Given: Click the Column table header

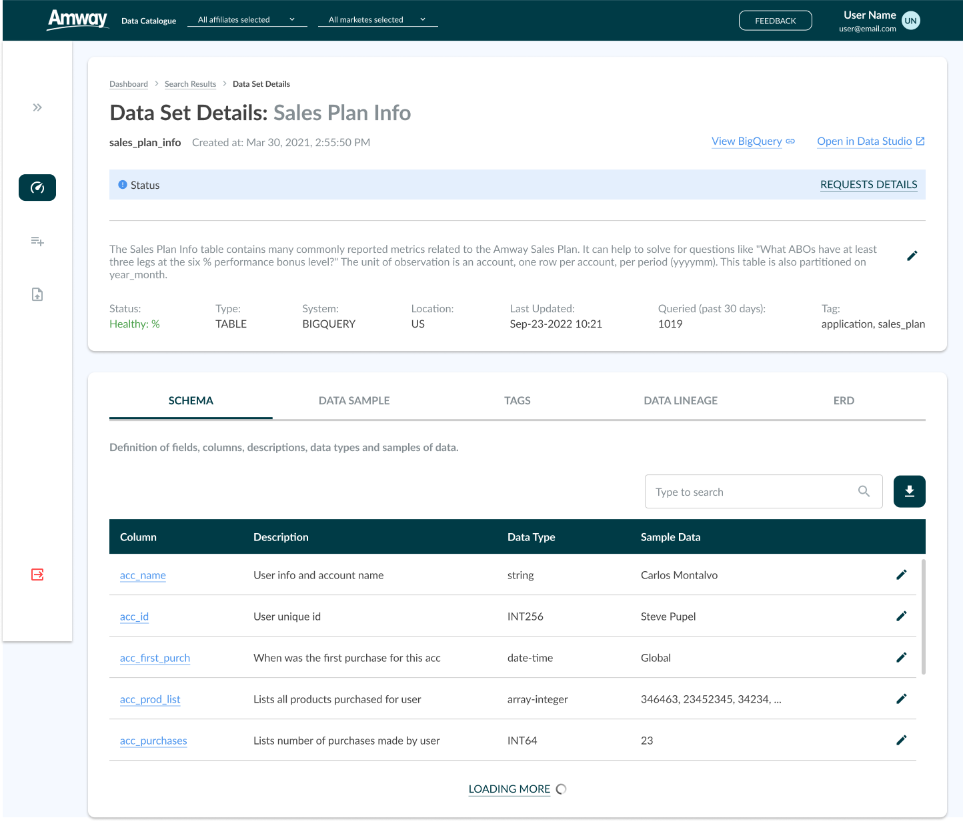Looking at the screenshot, I should [138, 537].
